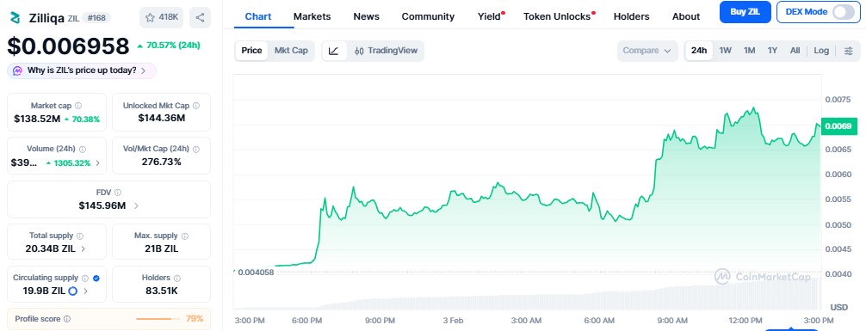This screenshot has height=331, width=866.
Task: Open Max. supply info icon
Action: [184, 236]
